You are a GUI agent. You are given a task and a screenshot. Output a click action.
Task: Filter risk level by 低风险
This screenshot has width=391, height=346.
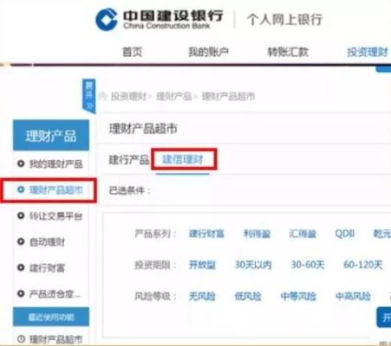(x=248, y=296)
